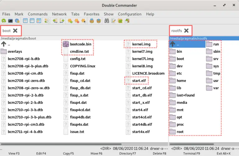239x156 pixels.
Task: Select the boot tab
Action: tap(7, 31)
